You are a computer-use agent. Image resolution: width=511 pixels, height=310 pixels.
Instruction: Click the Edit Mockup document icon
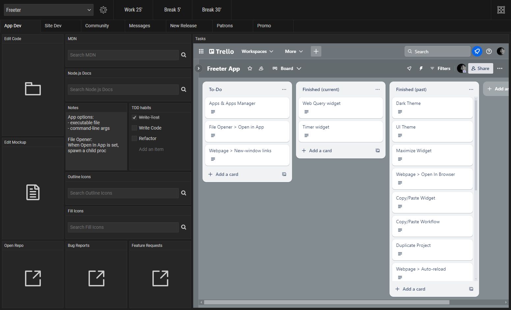pos(33,192)
